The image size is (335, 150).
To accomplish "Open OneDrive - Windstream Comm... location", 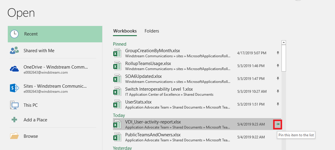I will pos(56,67).
